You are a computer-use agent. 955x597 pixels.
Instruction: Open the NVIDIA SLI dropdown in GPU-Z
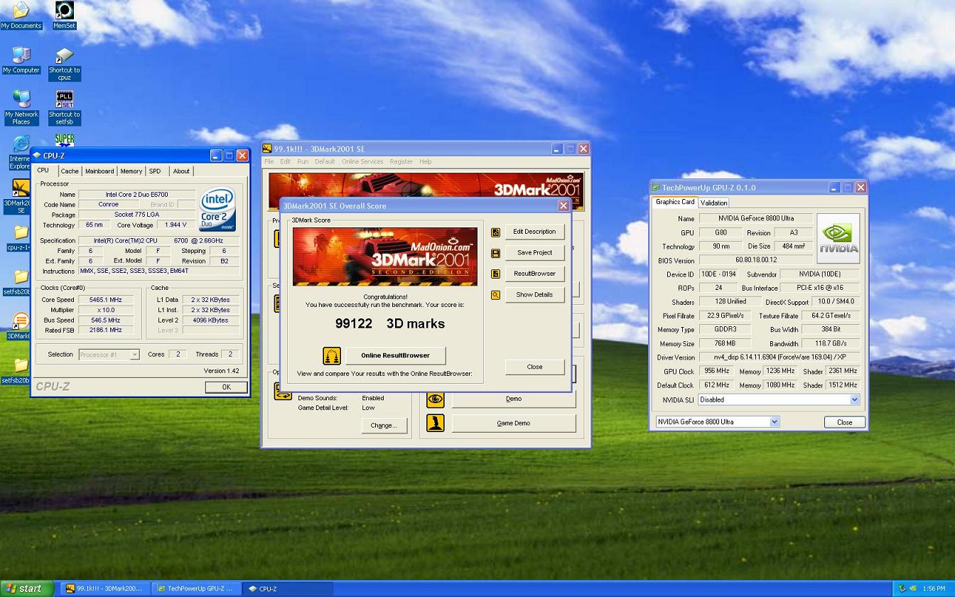pyautogui.click(x=855, y=399)
